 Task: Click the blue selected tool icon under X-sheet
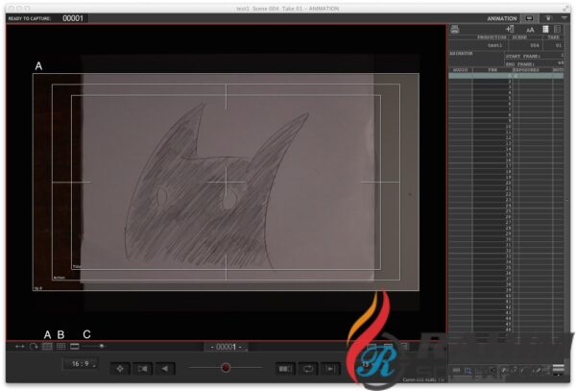pos(468,371)
